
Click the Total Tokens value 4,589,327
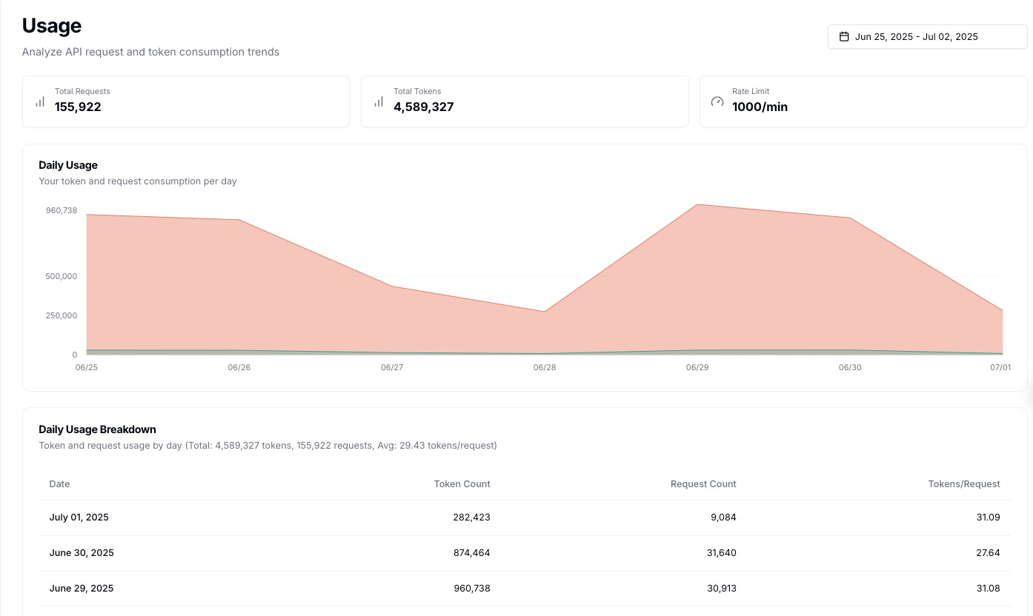pos(424,107)
